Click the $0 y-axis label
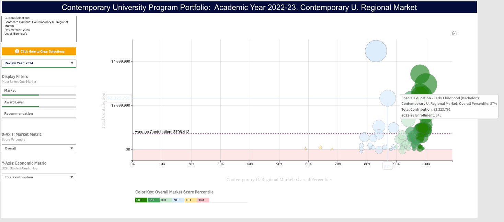This screenshot has width=504, height=222. tap(127, 149)
